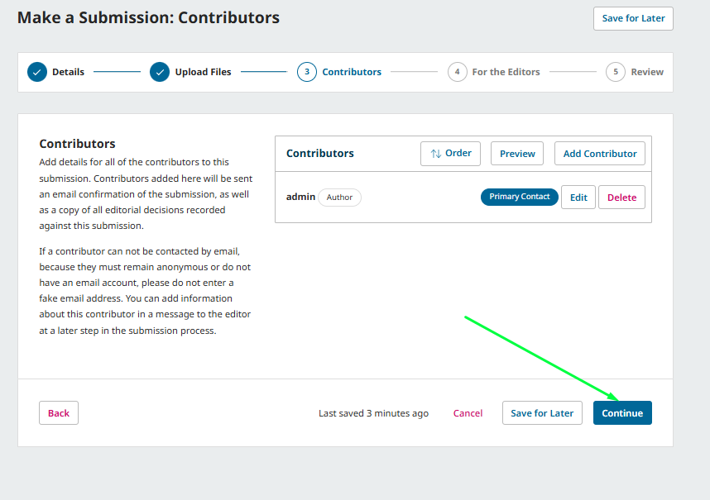The height and width of the screenshot is (500, 710).
Task: Click the Primary Contact badge
Action: (520, 197)
